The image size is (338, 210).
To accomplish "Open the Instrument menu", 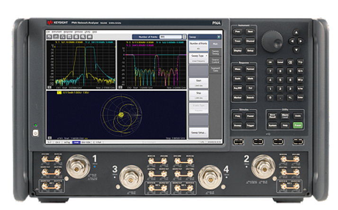I will pos(57,32).
